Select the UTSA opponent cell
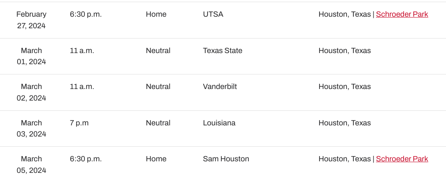 click(213, 14)
